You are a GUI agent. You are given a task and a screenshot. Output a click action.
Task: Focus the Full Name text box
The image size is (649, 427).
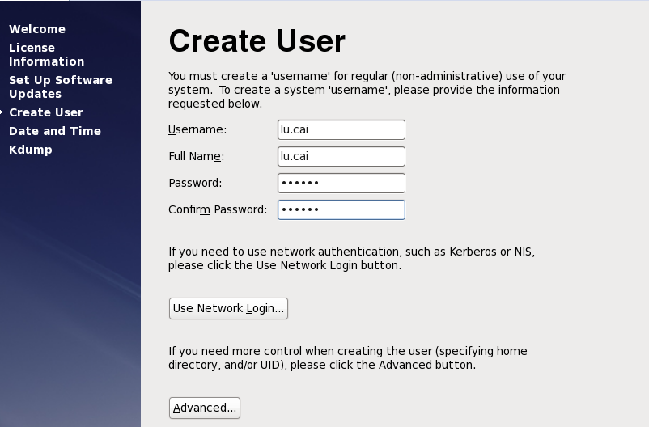tap(341, 156)
